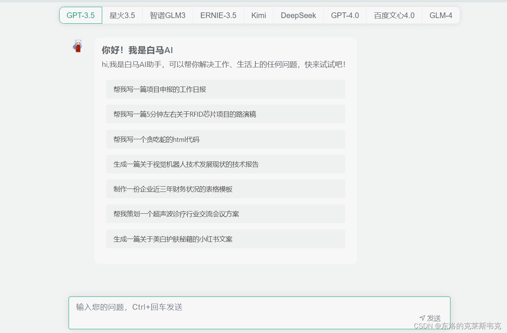The image size is (507, 333).
Task: Open the ERNIE-3.5 model tab
Action: point(218,15)
